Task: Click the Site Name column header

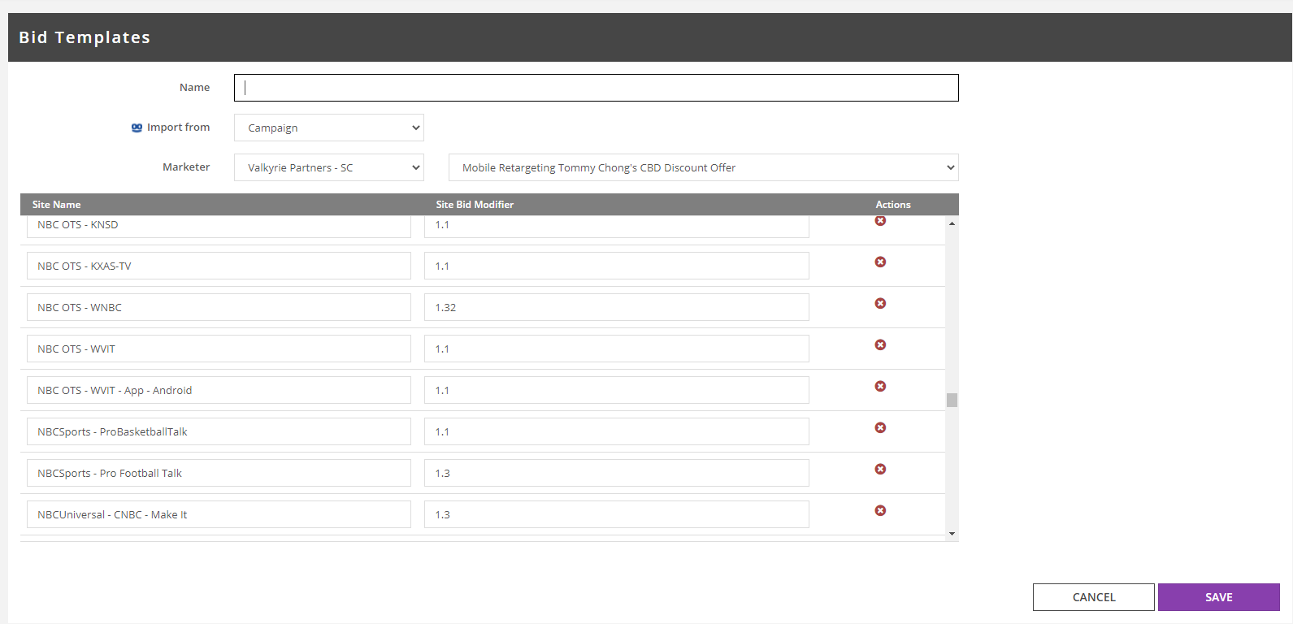Action: 56,205
